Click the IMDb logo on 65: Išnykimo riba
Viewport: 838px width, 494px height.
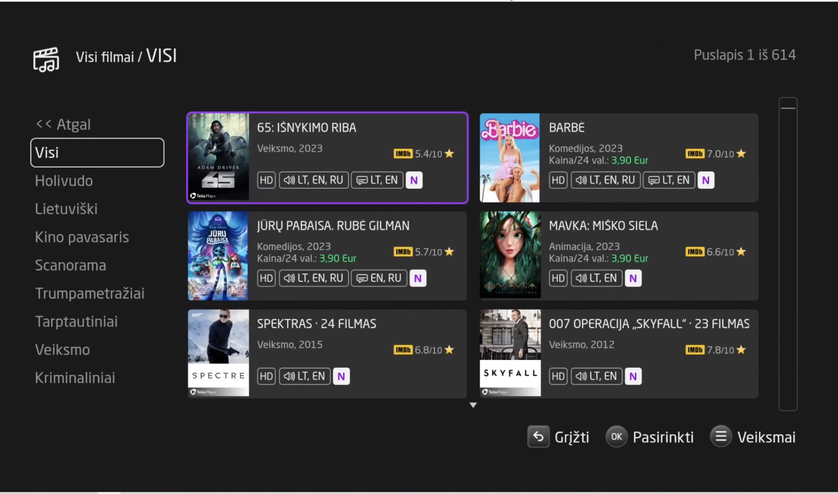[x=403, y=154]
